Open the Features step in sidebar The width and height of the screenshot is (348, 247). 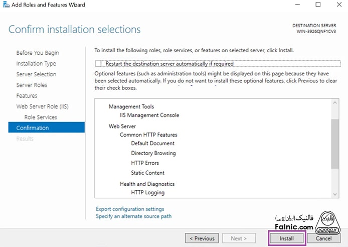click(x=27, y=96)
